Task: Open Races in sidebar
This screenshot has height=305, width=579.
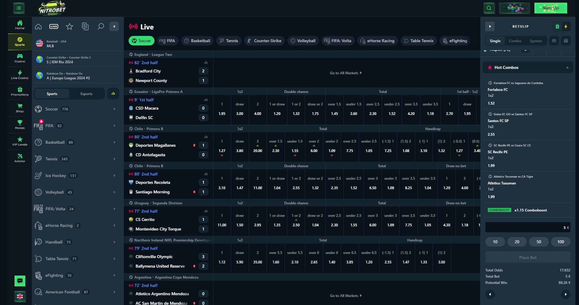Action: coord(20,125)
